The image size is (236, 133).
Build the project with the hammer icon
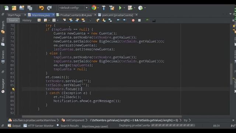pos(104,8)
